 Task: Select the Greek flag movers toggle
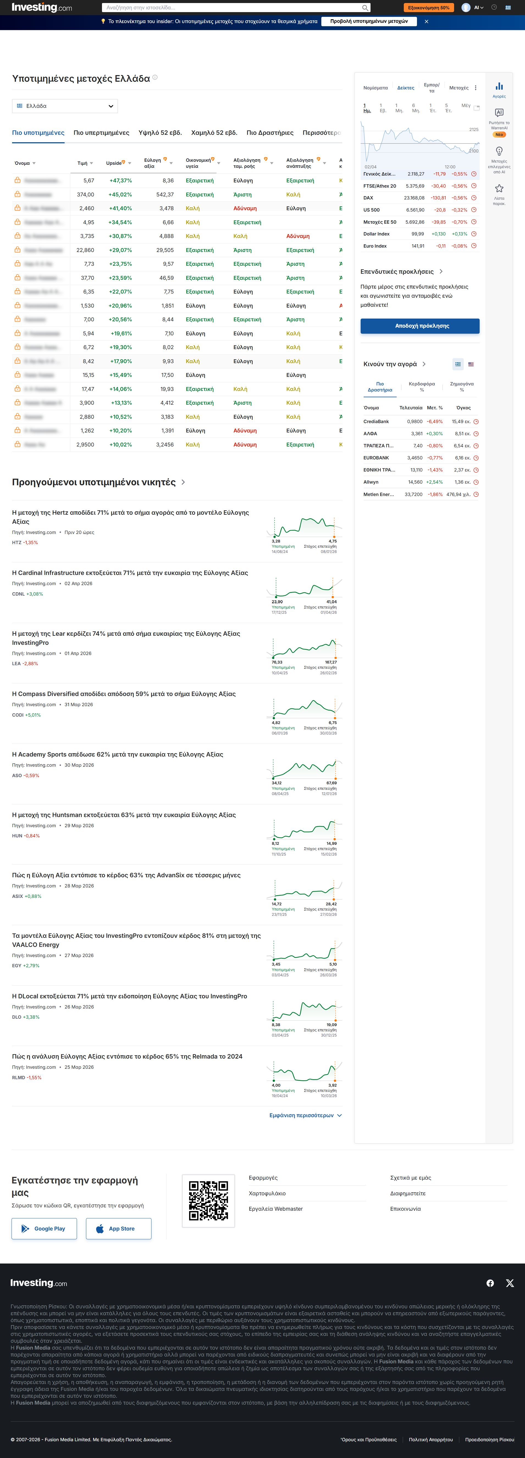[x=458, y=364]
